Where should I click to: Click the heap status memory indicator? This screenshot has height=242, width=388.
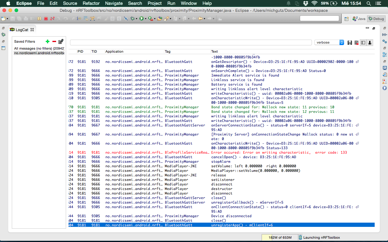coord(279,237)
